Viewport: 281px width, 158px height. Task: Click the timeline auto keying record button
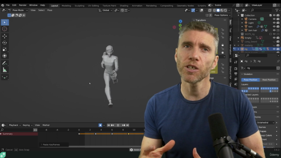click(100, 125)
